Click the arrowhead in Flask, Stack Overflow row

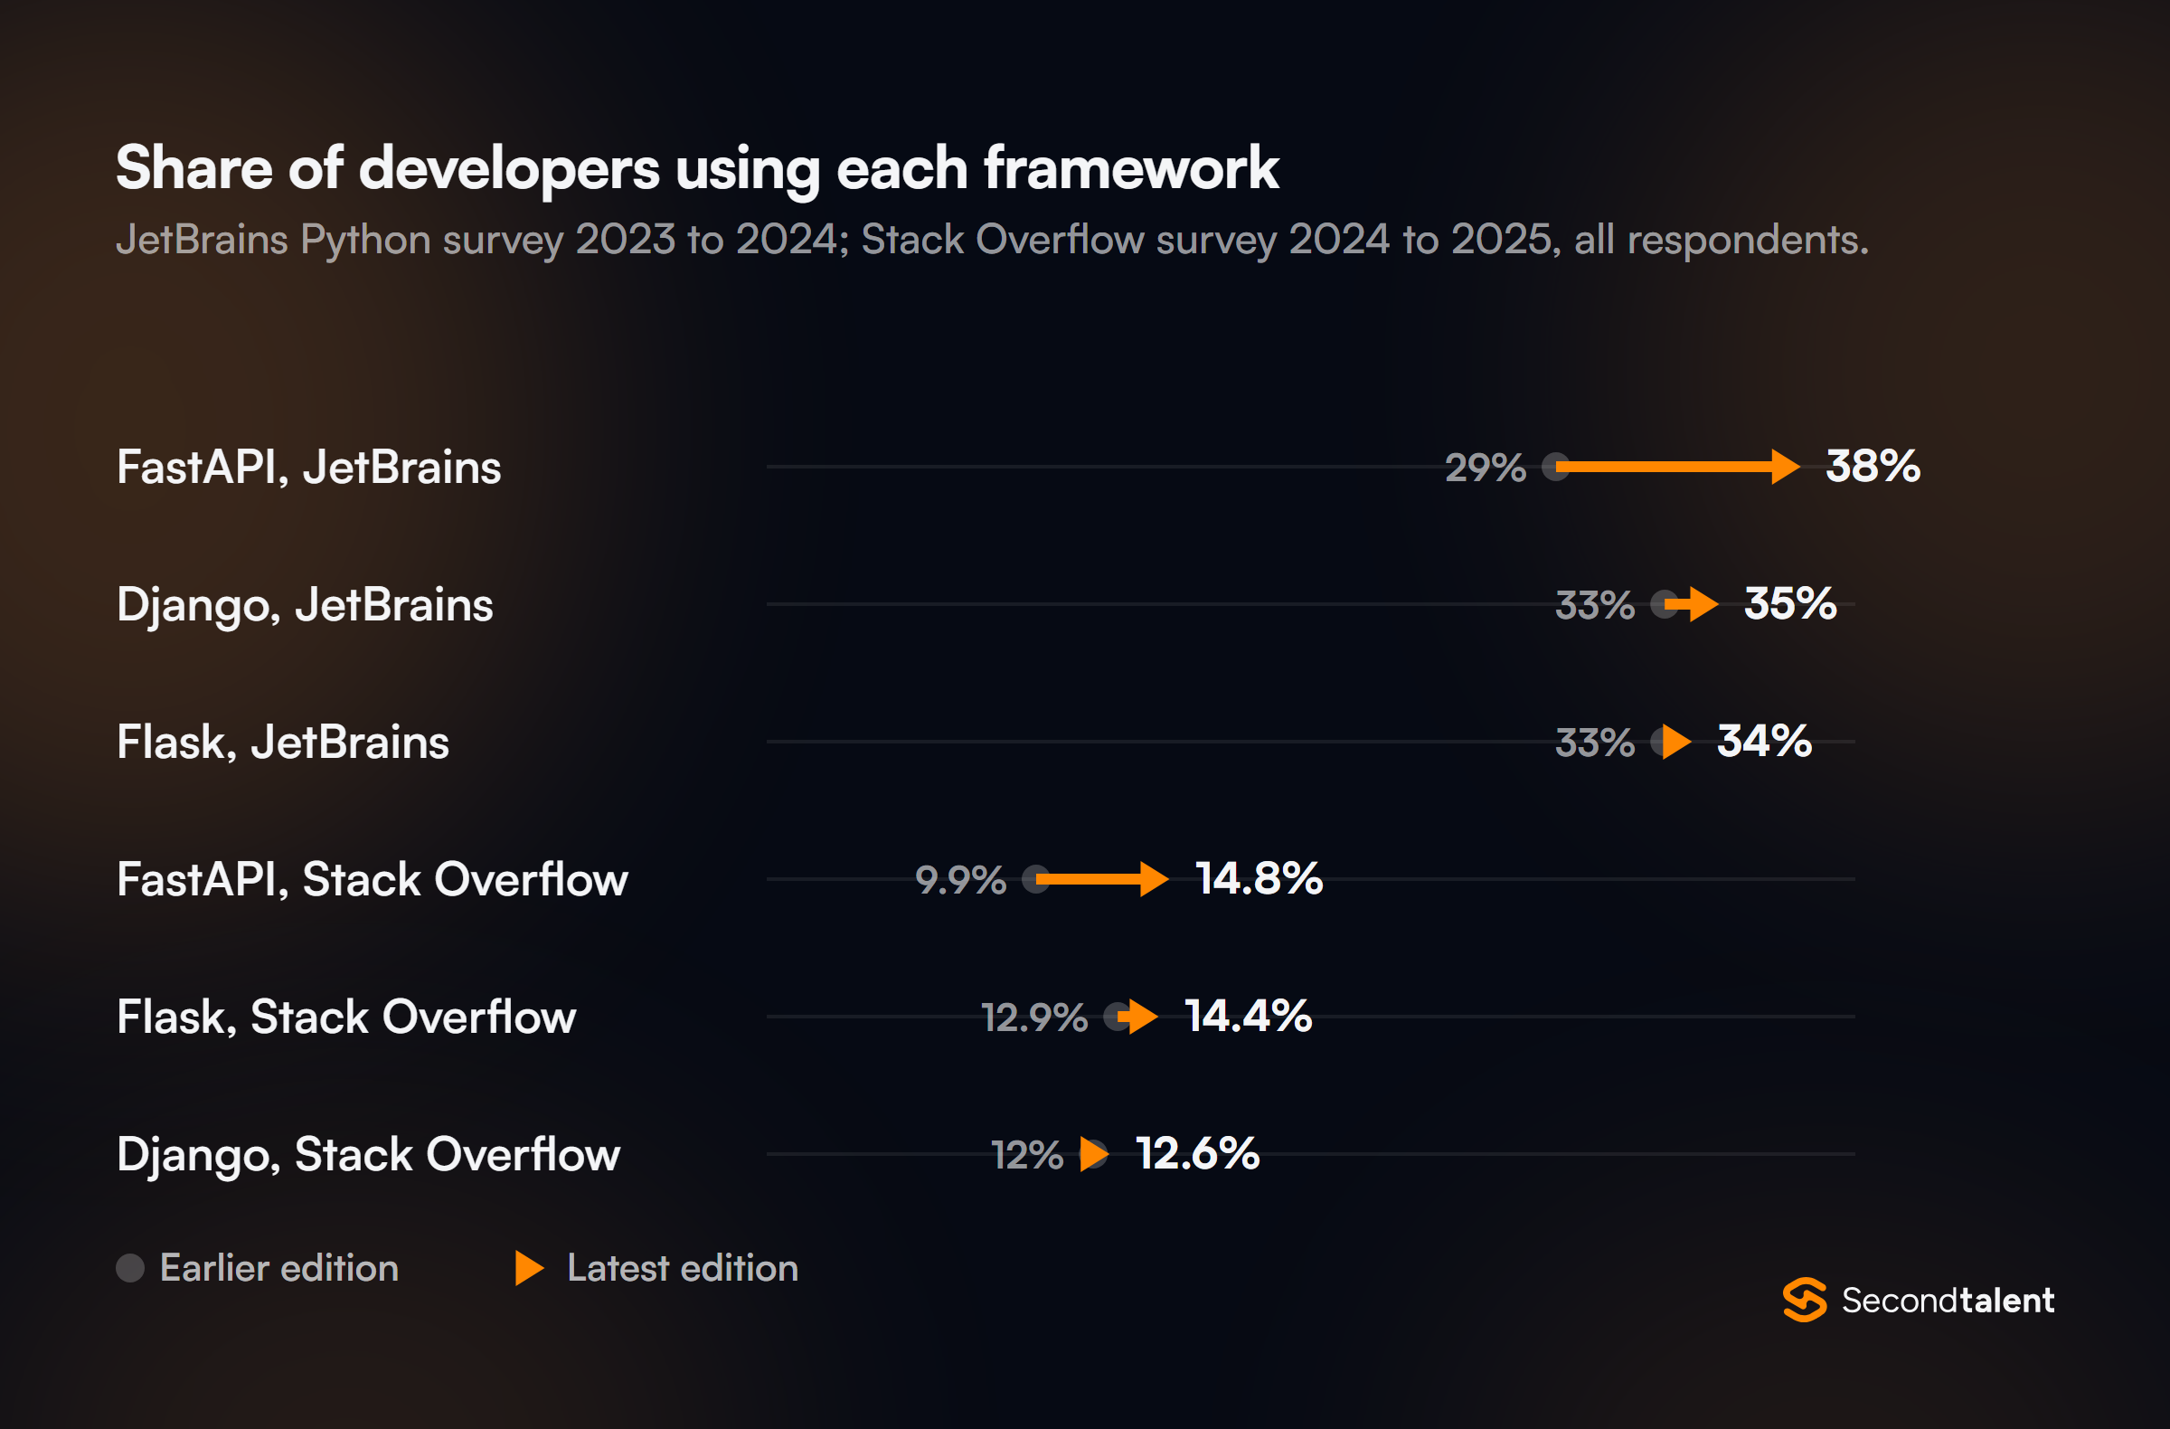coord(1144,1016)
